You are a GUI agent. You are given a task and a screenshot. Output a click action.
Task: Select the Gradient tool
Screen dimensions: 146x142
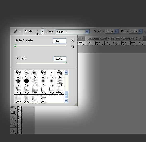13,112
